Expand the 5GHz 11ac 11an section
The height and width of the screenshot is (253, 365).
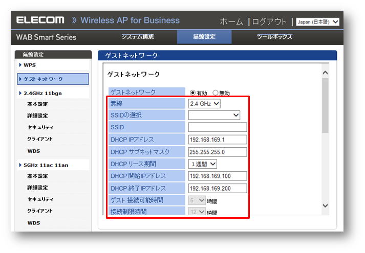(x=46, y=165)
